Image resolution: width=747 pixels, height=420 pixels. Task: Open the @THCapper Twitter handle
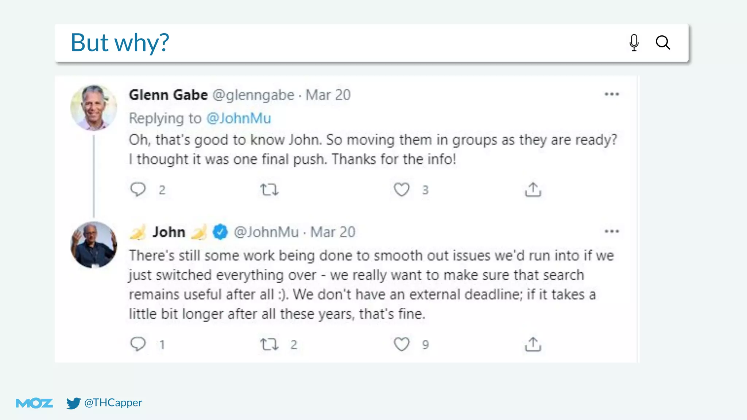[113, 402]
